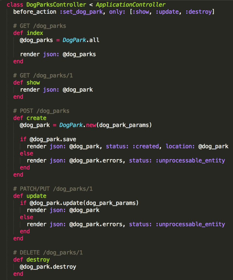Screen dimensions: 233x280
Task: Click the :set_dog_park symbol
Action: pos(81,12)
